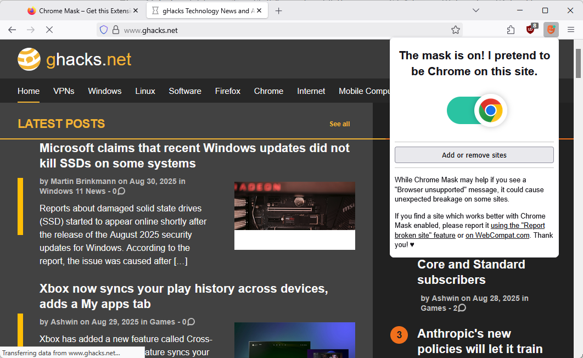Open the tracking protection shield
Screen dimensions: 583x358
104,30
